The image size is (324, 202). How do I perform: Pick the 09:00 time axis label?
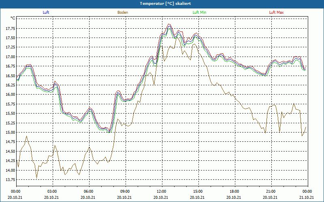point(125,191)
